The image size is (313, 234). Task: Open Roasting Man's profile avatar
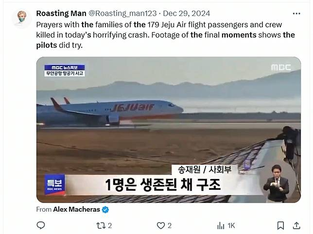point(21,18)
